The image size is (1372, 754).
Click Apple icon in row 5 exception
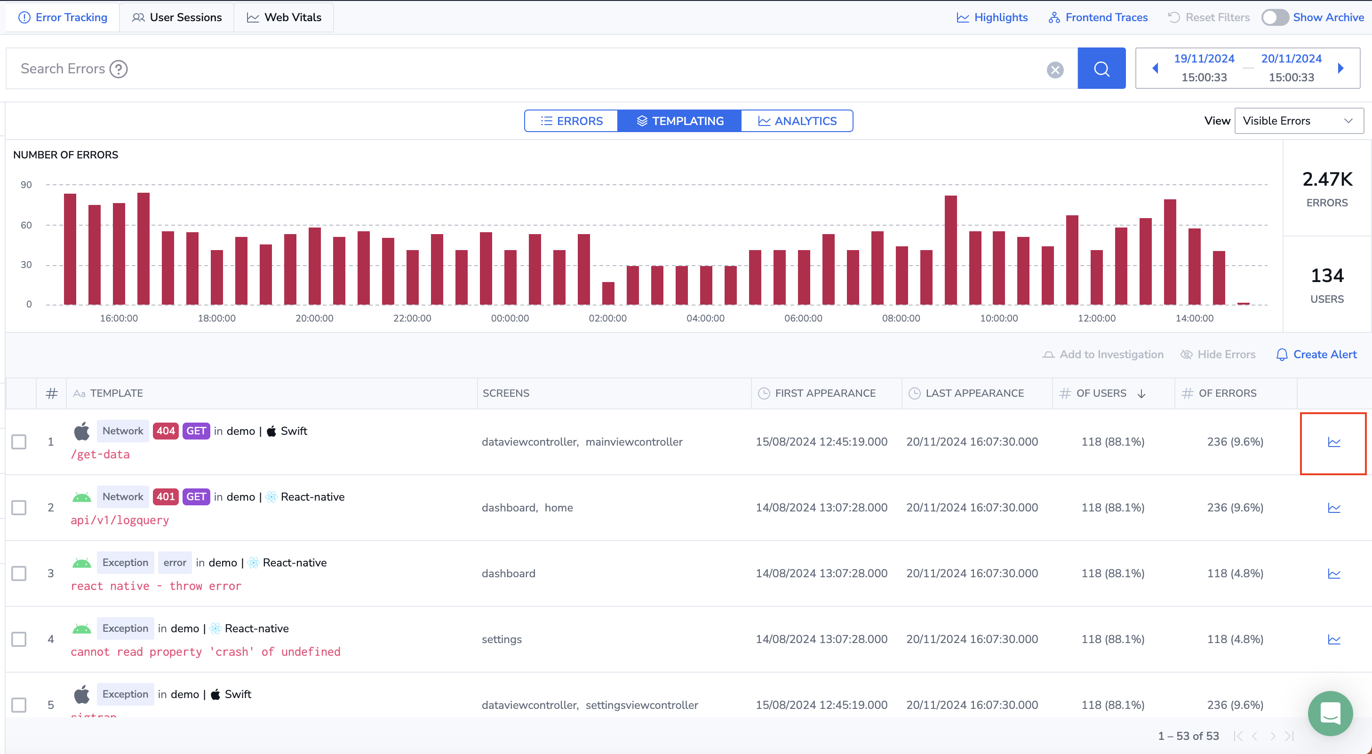pyautogui.click(x=81, y=694)
